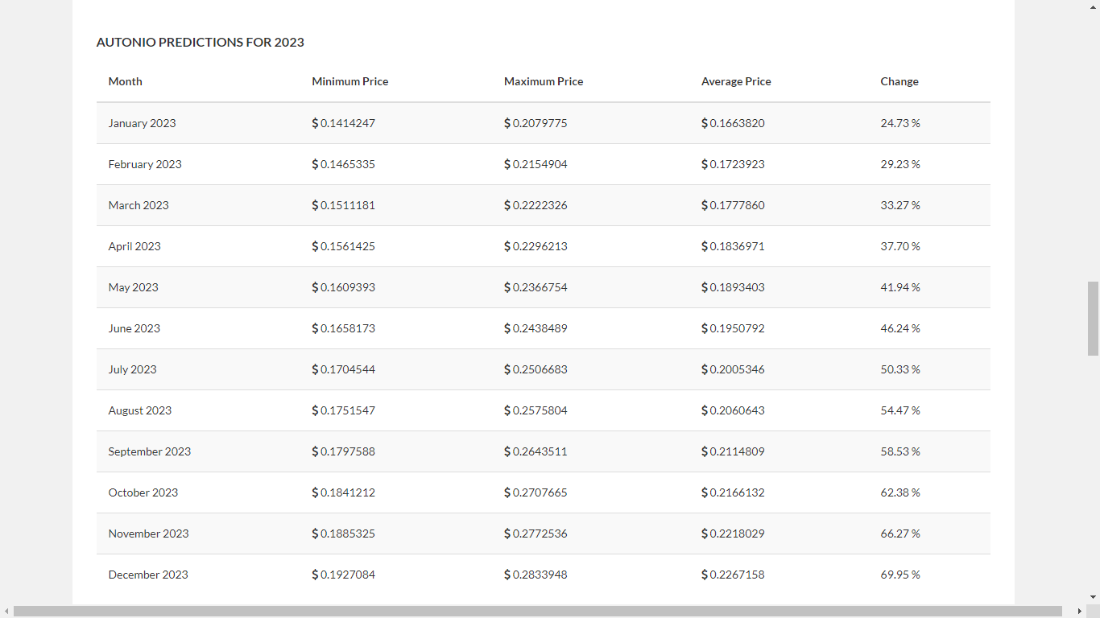Click the 50.33 % change value
The image size is (1100, 618).
pos(900,369)
